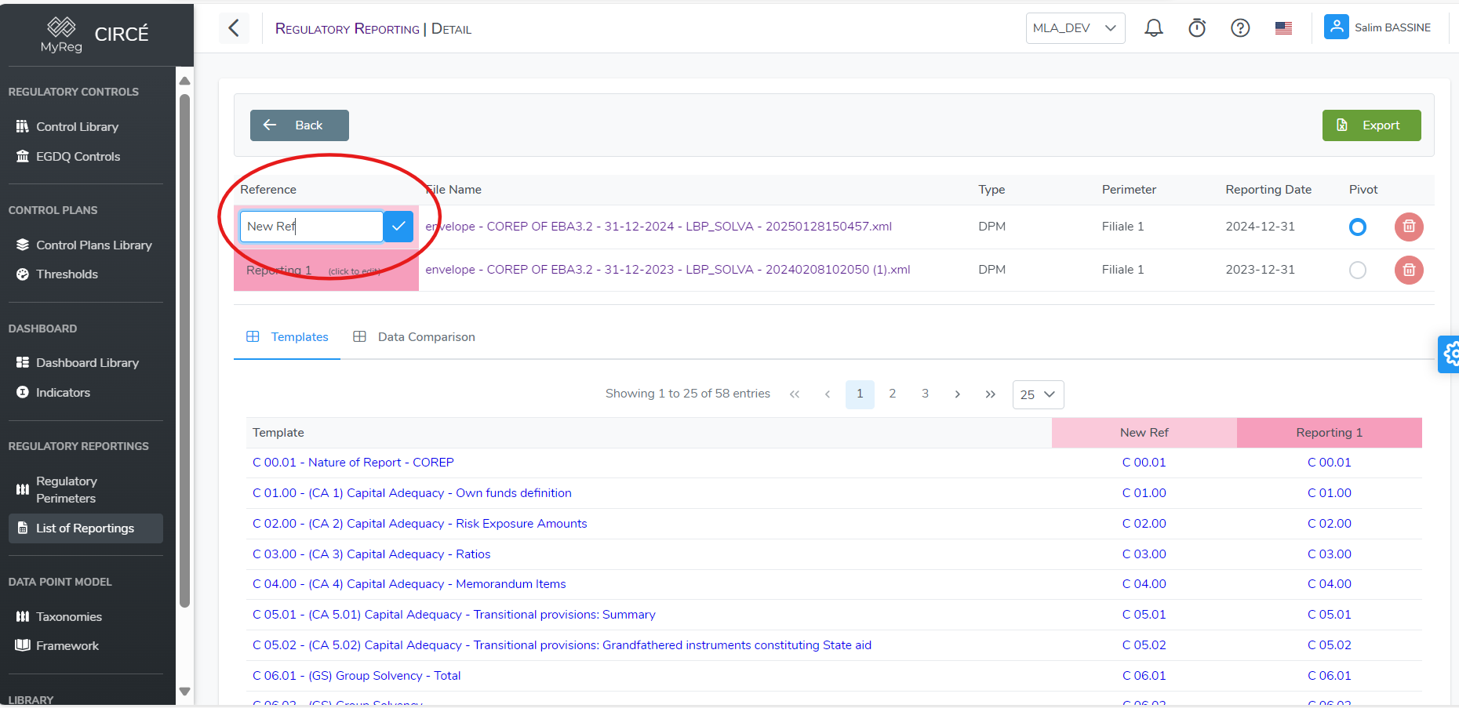Open the Indicators dashboard item
The width and height of the screenshot is (1459, 708).
point(63,392)
